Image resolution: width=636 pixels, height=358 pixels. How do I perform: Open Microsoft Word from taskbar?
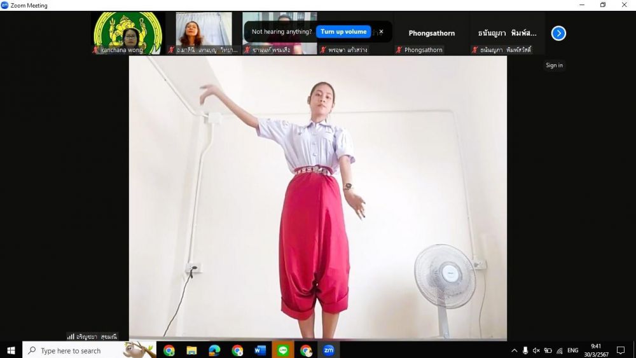[260, 350]
